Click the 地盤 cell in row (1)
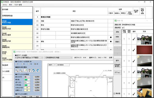Screen dimensions: 154x98 coord(56,21)
